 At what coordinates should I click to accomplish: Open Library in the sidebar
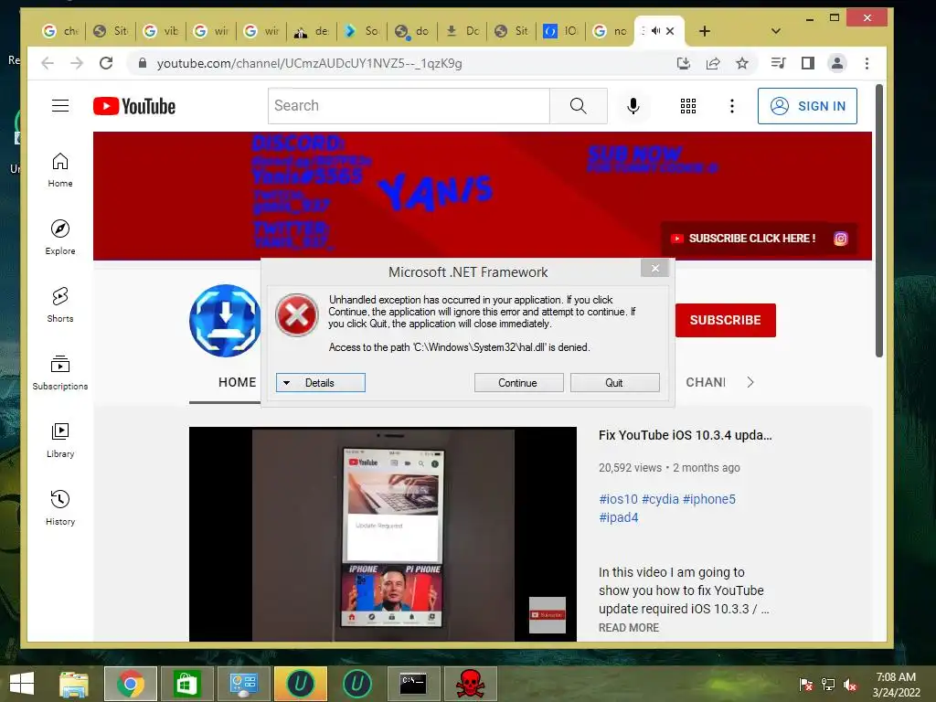click(x=60, y=441)
